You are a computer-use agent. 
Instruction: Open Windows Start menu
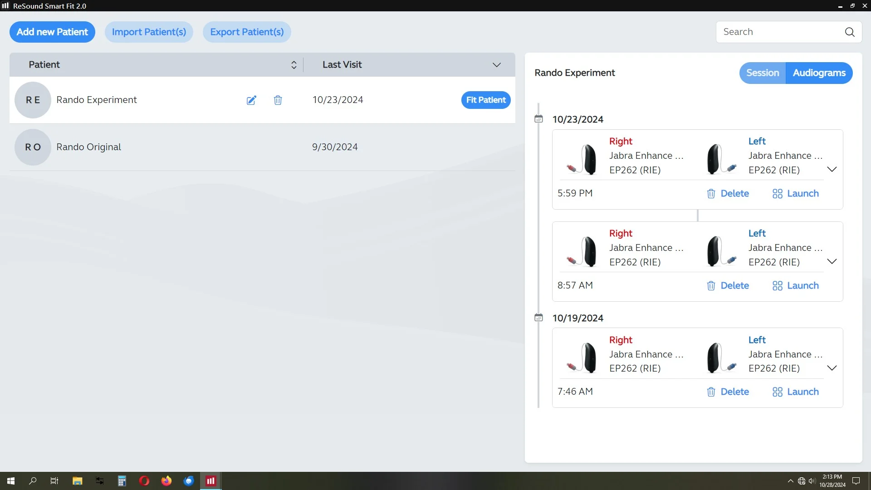pos(11,481)
